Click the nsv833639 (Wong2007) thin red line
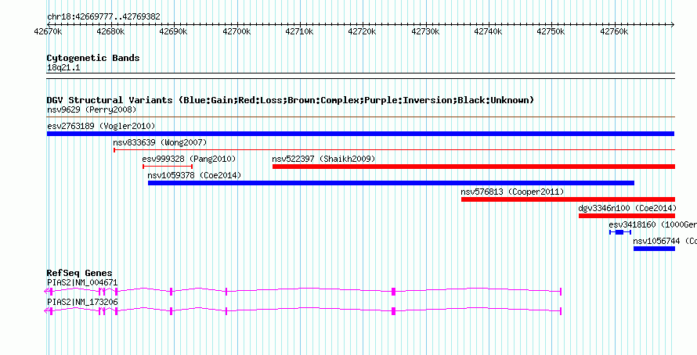Viewport: 697px width, 355px height. click(394, 150)
